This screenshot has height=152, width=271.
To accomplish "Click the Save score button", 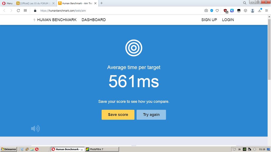I will pyautogui.click(x=118, y=115).
